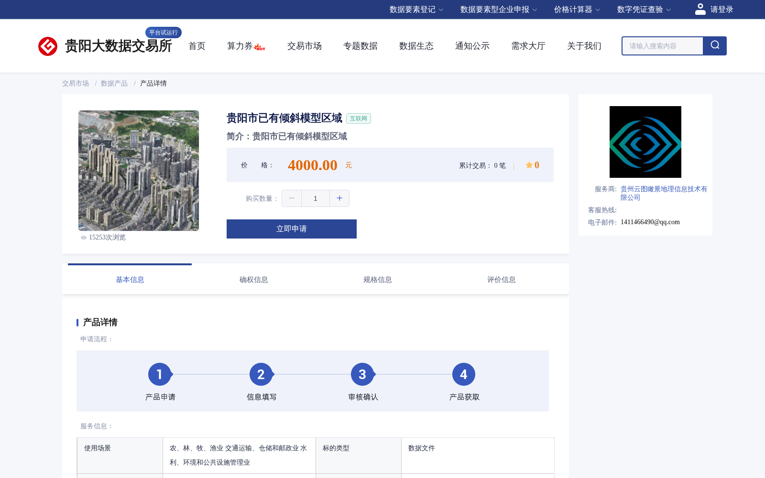
Task: Click the search magnifier button
Action: 715,46
